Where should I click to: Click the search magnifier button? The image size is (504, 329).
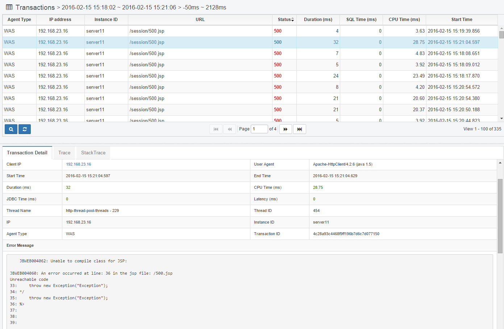11,129
